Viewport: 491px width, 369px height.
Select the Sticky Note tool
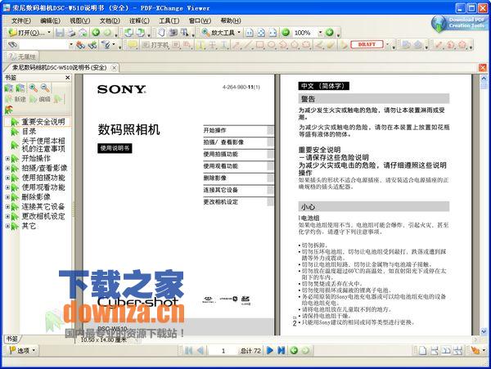(132, 45)
